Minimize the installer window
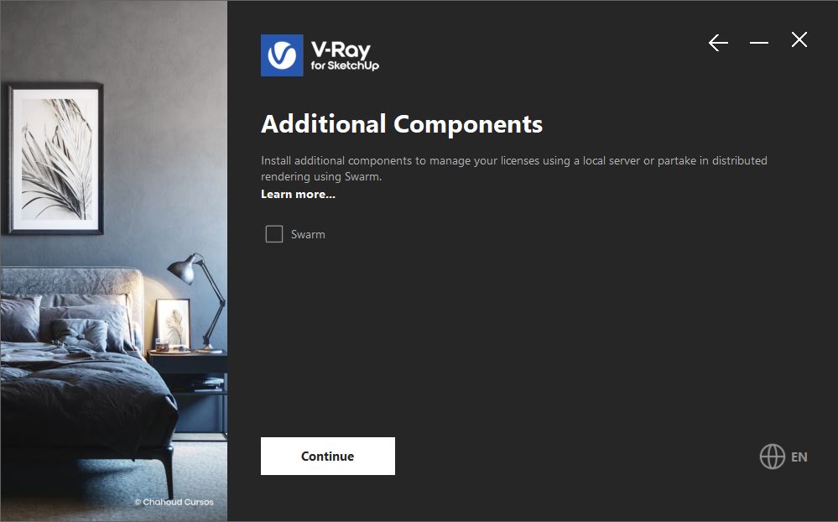The image size is (838, 522). [x=759, y=42]
